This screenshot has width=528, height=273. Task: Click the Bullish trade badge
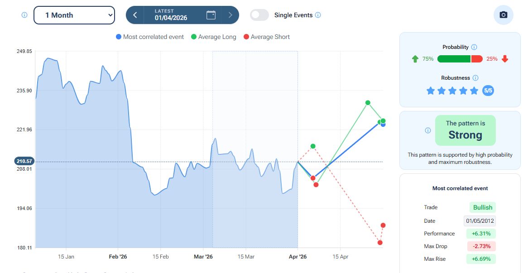point(483,207)
